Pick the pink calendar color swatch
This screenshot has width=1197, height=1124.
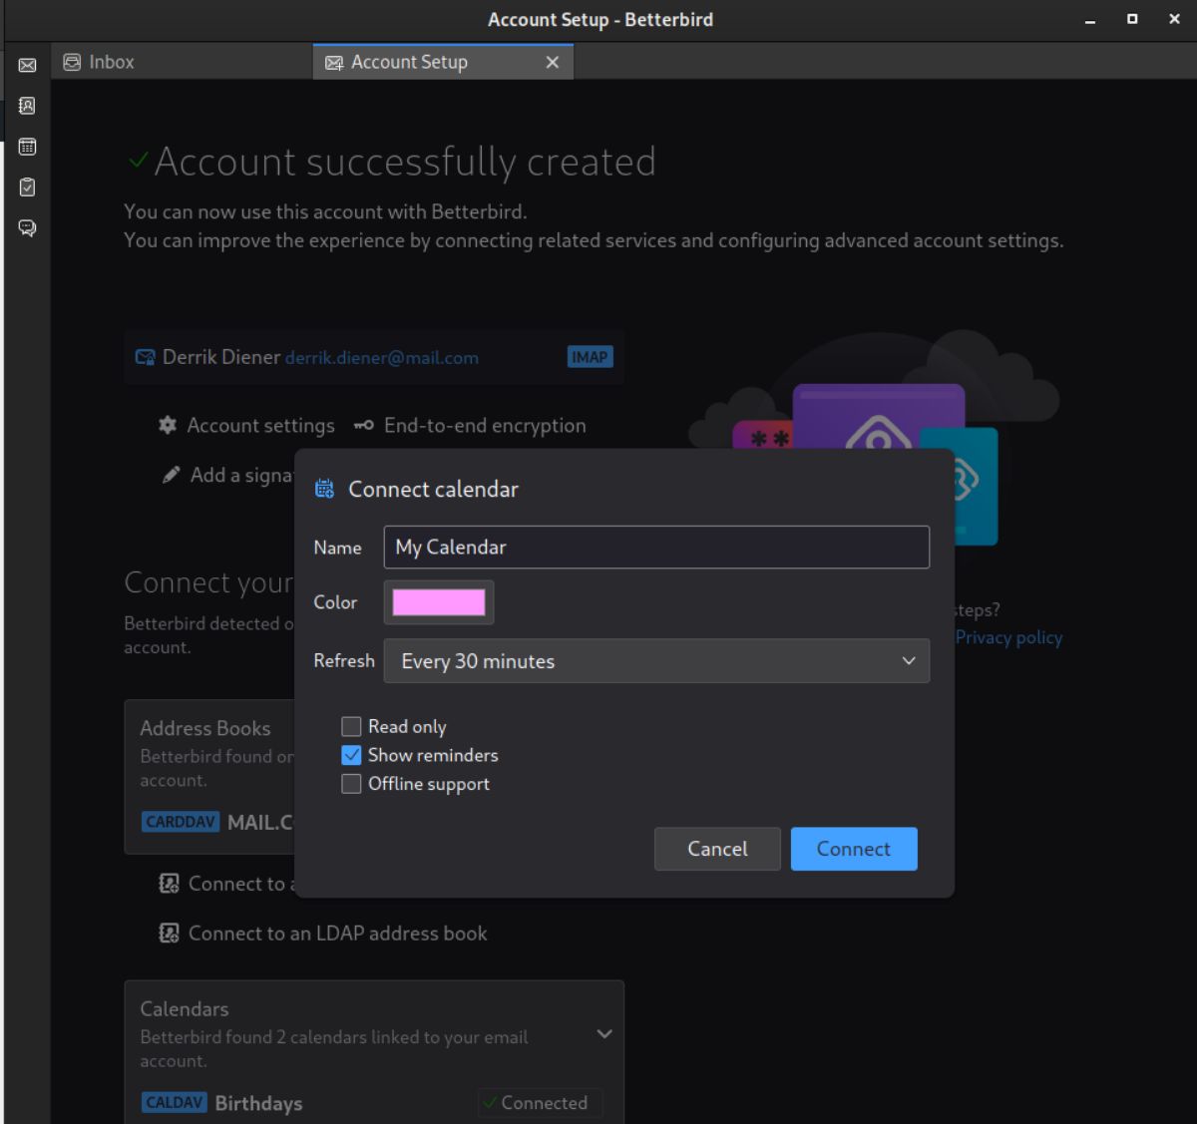[439, 602]
